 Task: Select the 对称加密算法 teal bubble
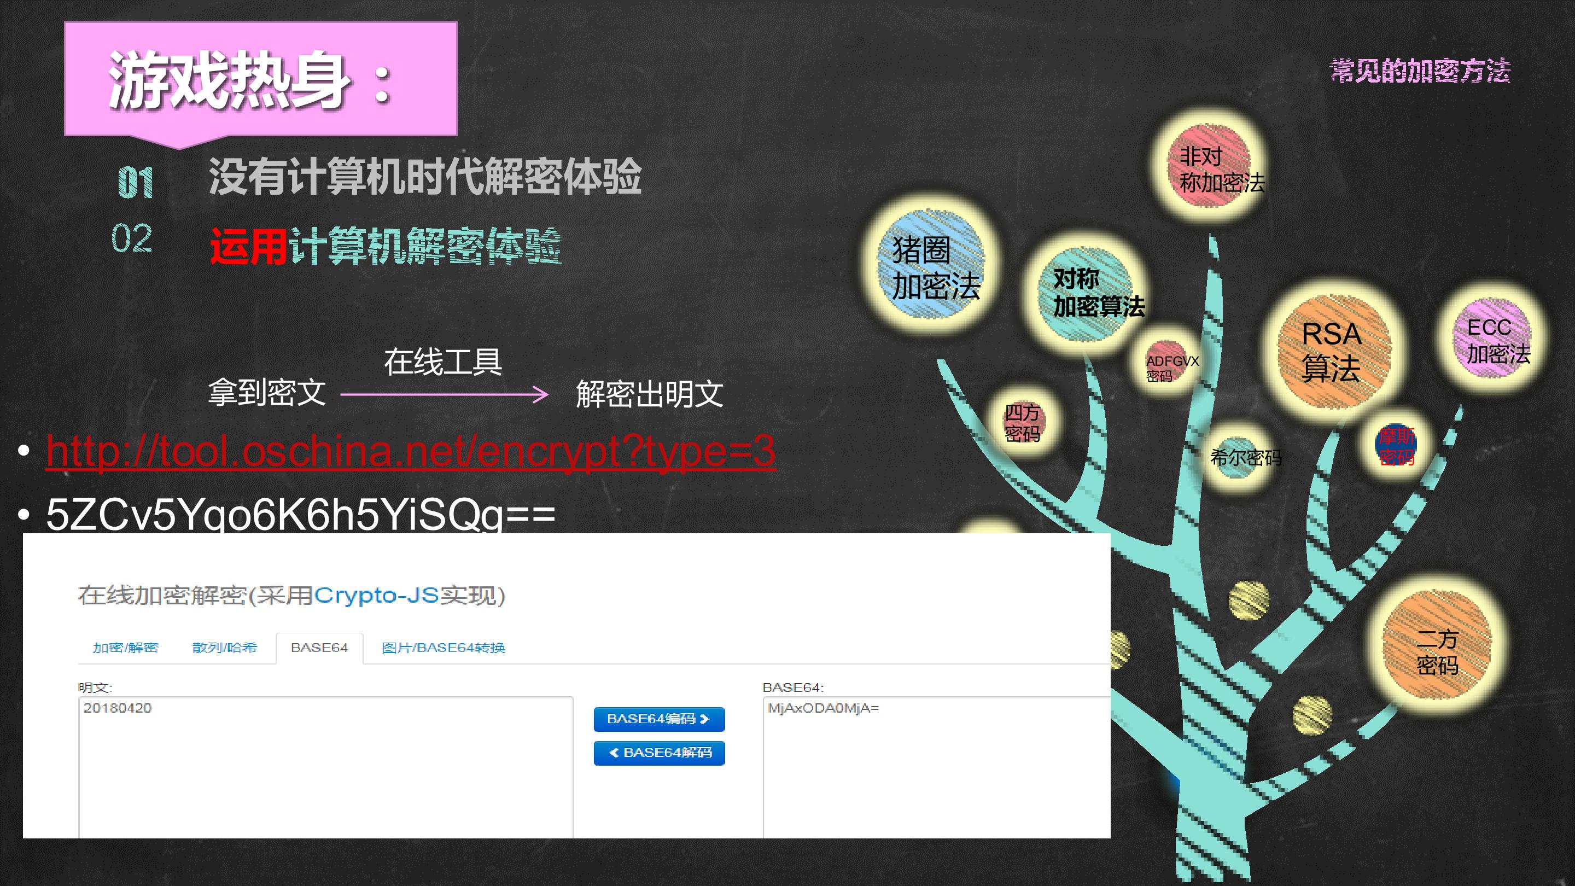coord(1085,294)
